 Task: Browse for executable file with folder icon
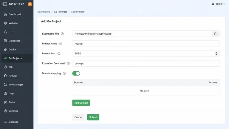tap(216, 34)
